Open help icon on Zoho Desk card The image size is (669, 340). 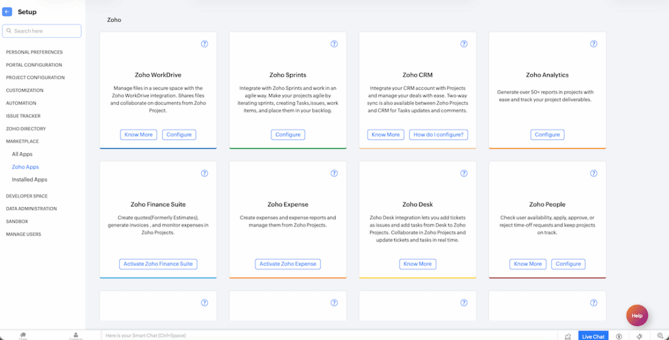[463, 173]
